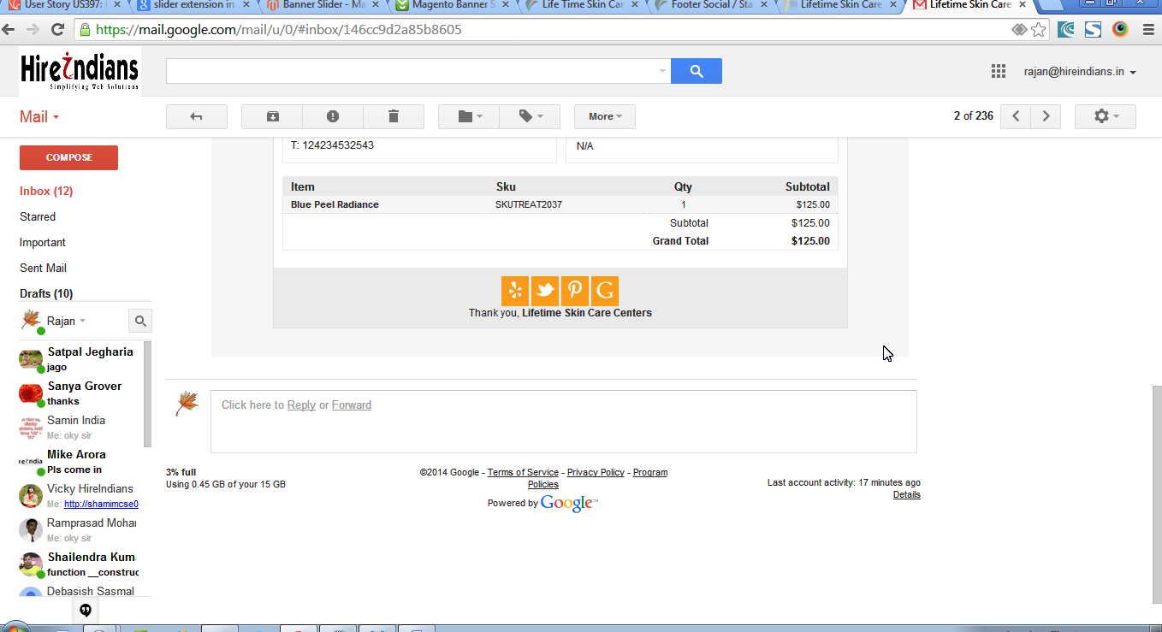Click the chat list scrollbar
The height and width of the screenshot is (632, 1162).
(148, 394)
